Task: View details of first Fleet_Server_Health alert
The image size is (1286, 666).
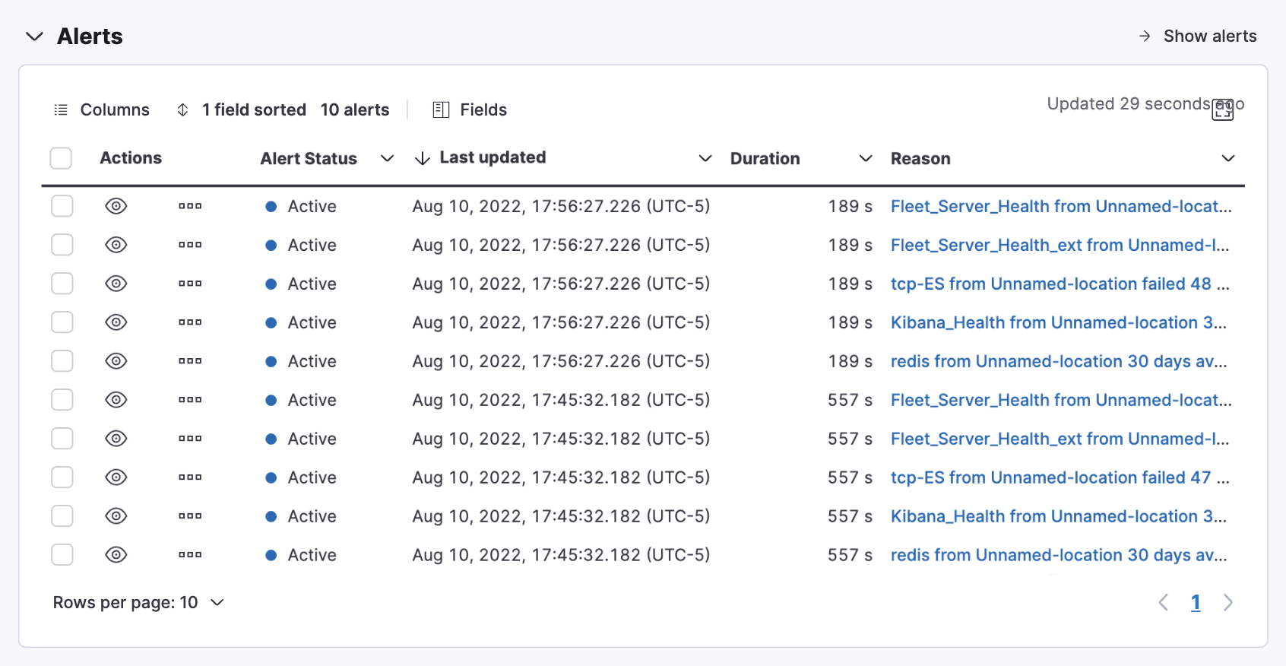Action: pyautogui.click(x=116, y=206)
